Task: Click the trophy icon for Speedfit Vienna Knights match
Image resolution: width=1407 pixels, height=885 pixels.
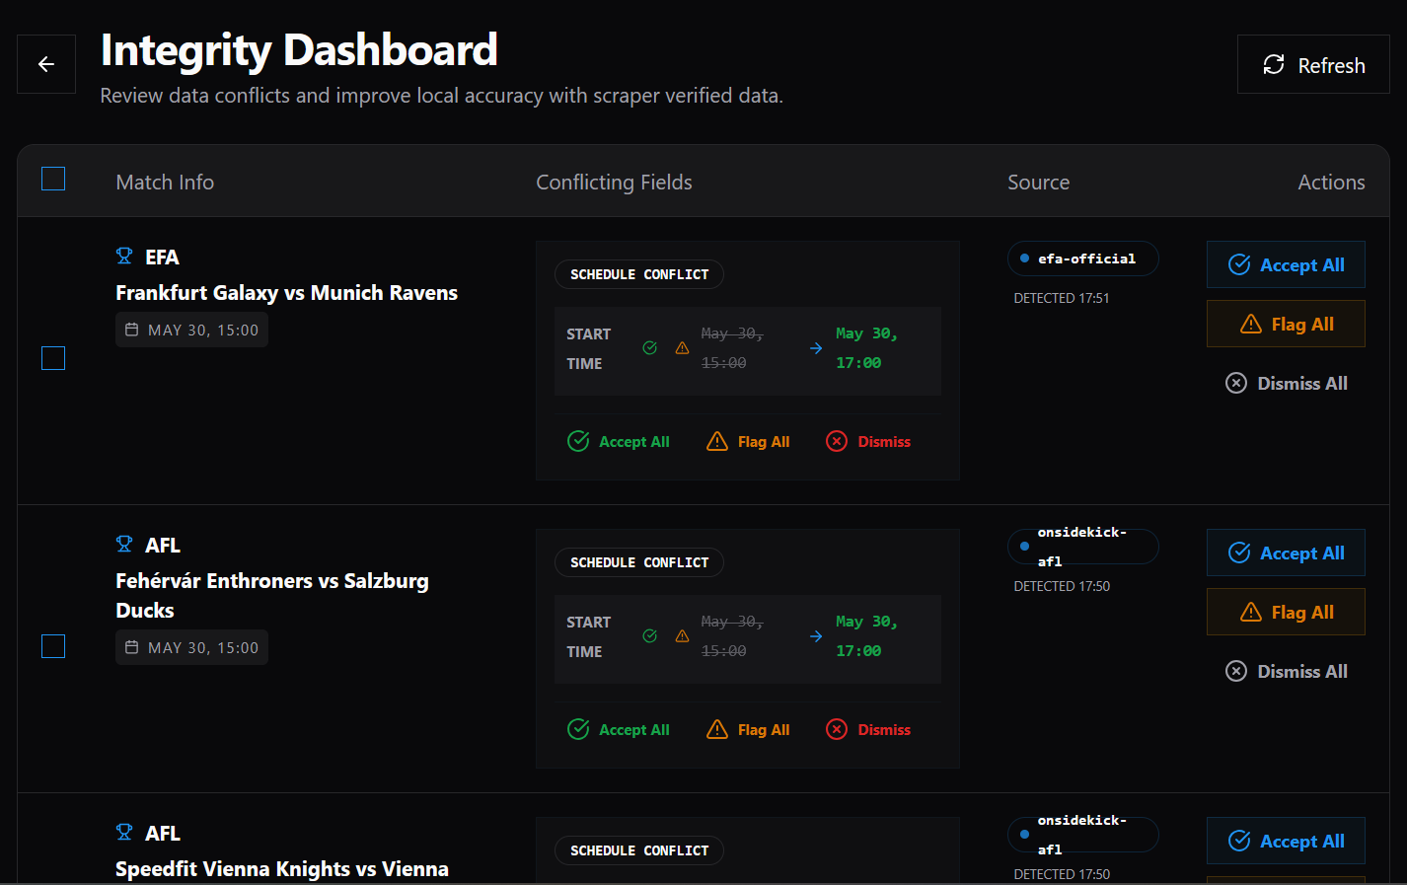Action: pyautogui.click(x=124, y=833)
